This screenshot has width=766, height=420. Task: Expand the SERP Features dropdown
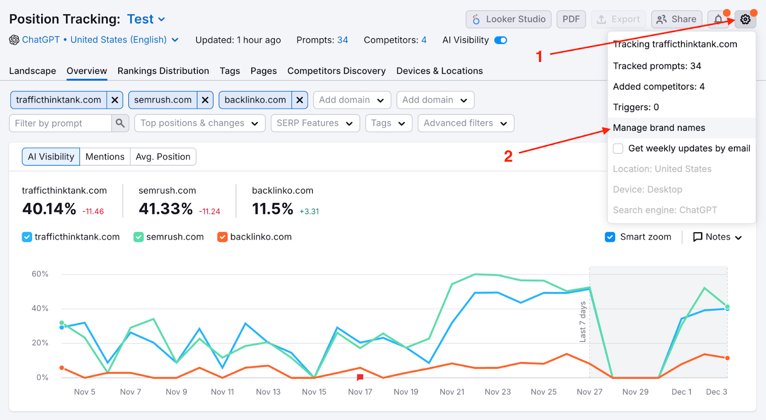pos(315,123)
